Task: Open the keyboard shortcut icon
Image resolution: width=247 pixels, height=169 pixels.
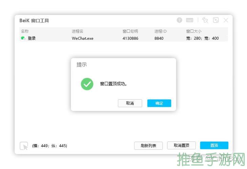Action: (x=190, y=20)
